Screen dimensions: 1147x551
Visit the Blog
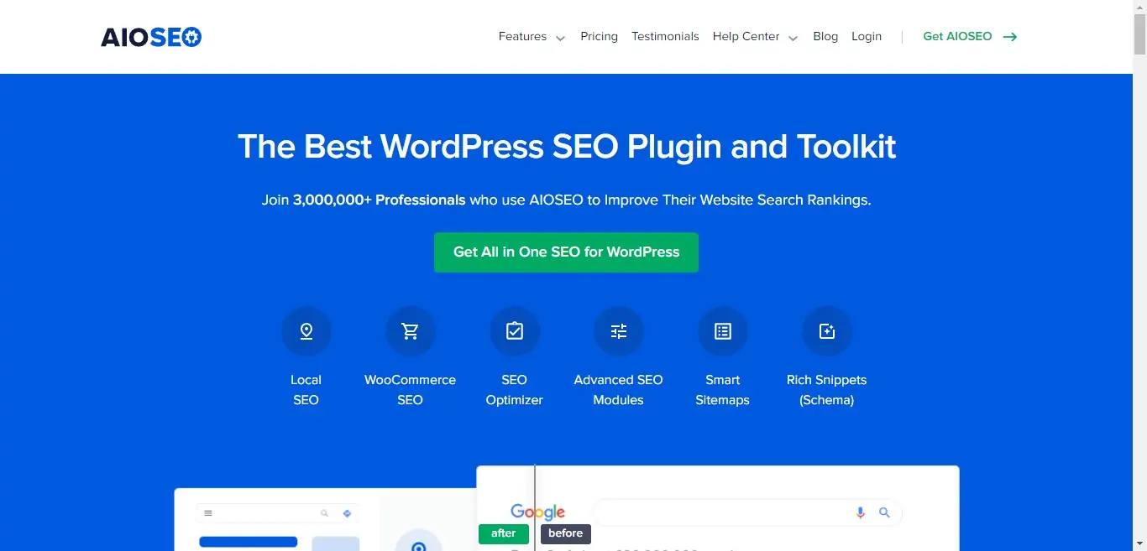(825, 36)
